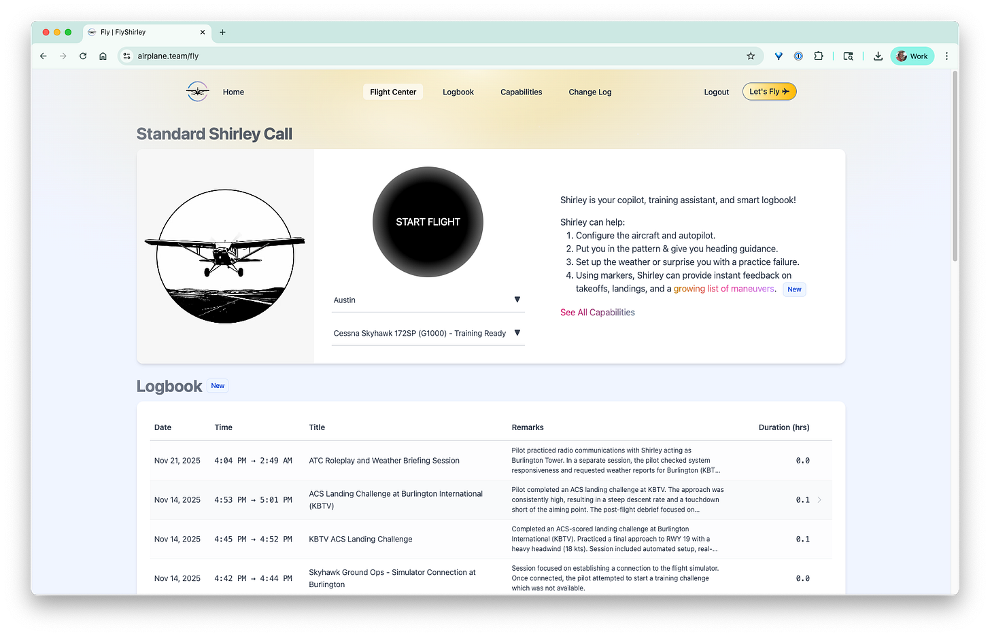The width and height of the screenshot is (990, 636).
Task: Follow the See All Capabilities link
Action: point(598,313)
